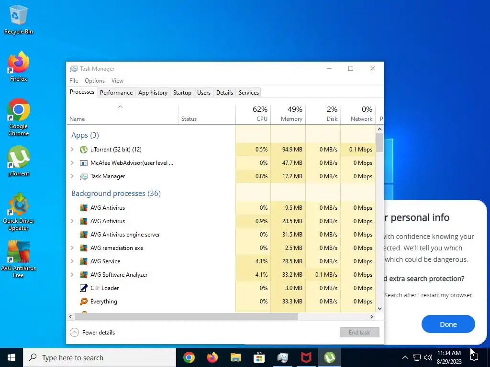Click the Done button in McAfee popup
Screen dimensions: 490x367
(x=448, y=324)
